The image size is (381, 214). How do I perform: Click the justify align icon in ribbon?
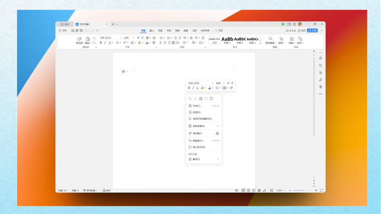[173, 43]
